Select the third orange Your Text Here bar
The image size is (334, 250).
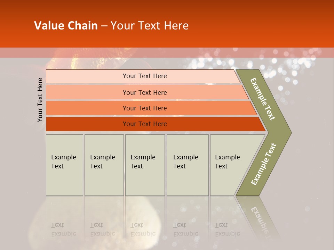[x=144, y=108]
